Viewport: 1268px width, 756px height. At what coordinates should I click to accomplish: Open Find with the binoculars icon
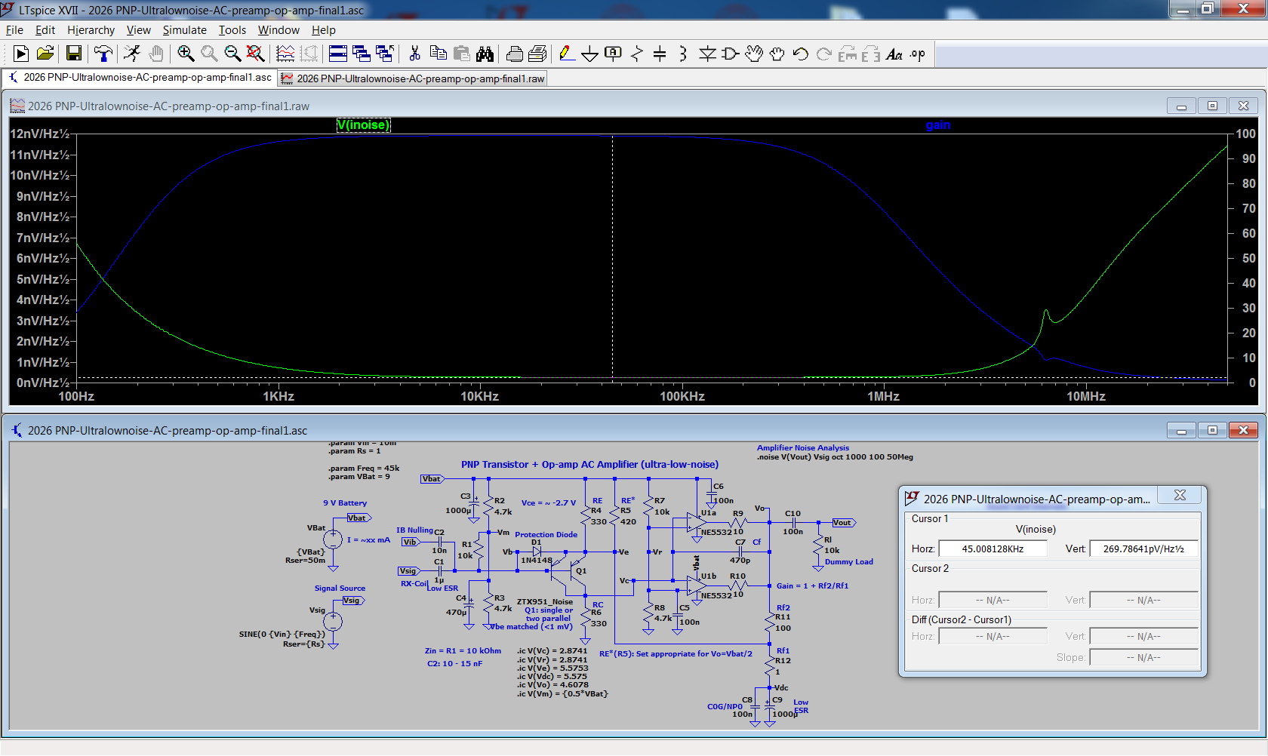pos(485,54)
